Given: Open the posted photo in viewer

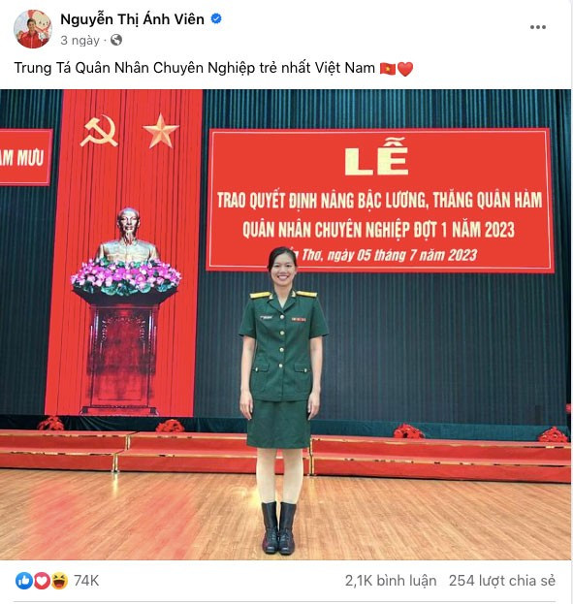Looking at the screenshot, I should click(x=286, y=325).
